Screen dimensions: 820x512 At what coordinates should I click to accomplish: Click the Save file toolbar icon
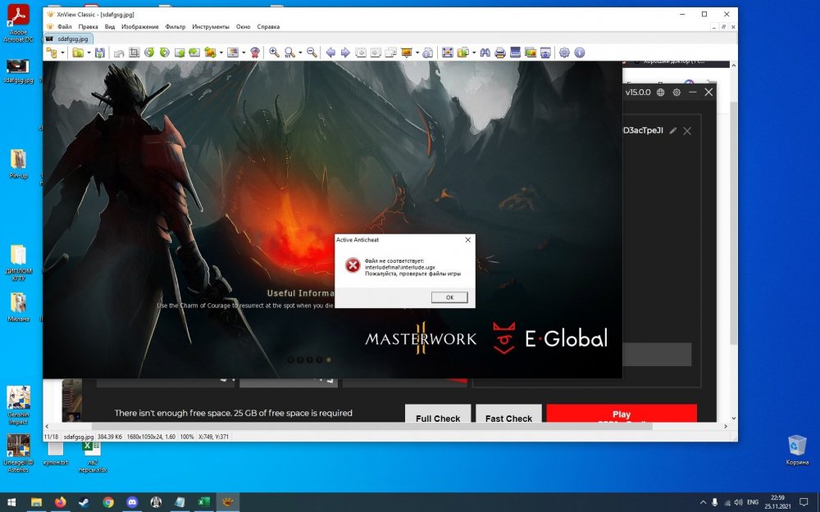[100, 52]
